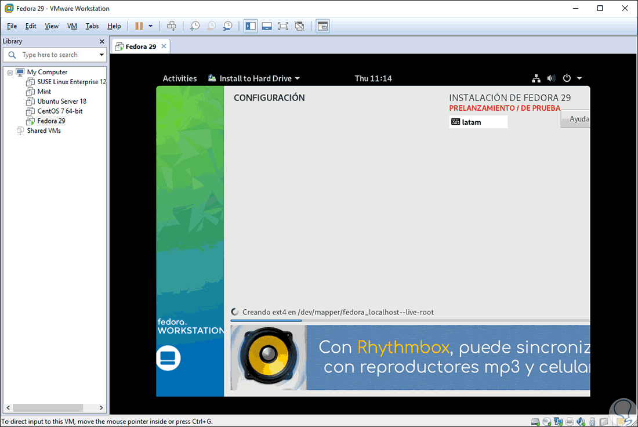638x427 pixels.
Task: Open the Install to Hard Drive menu
Action: coord(255,78)
